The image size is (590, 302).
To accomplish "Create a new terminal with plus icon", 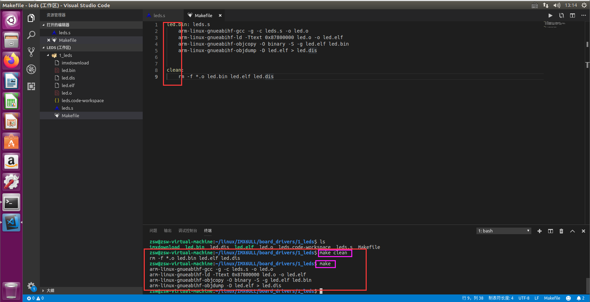I will coord(540,231).
